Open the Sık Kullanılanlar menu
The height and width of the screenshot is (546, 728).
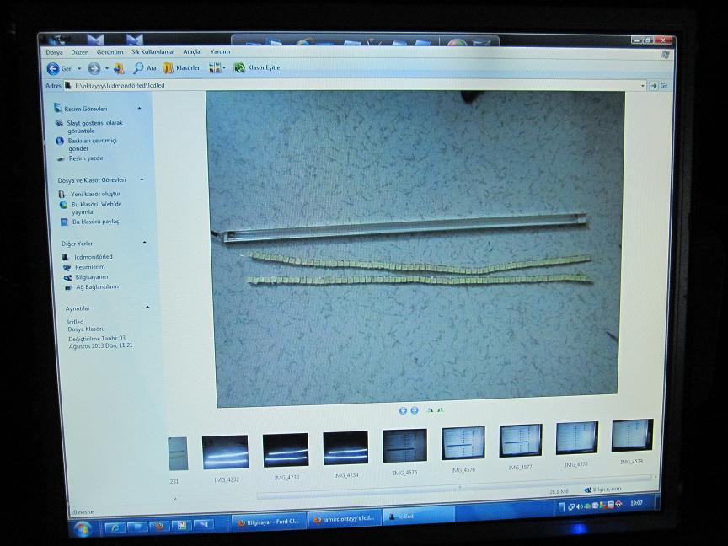[153, 52]
